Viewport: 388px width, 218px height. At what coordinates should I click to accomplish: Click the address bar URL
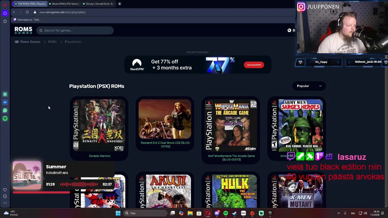[x=62, y=12]
